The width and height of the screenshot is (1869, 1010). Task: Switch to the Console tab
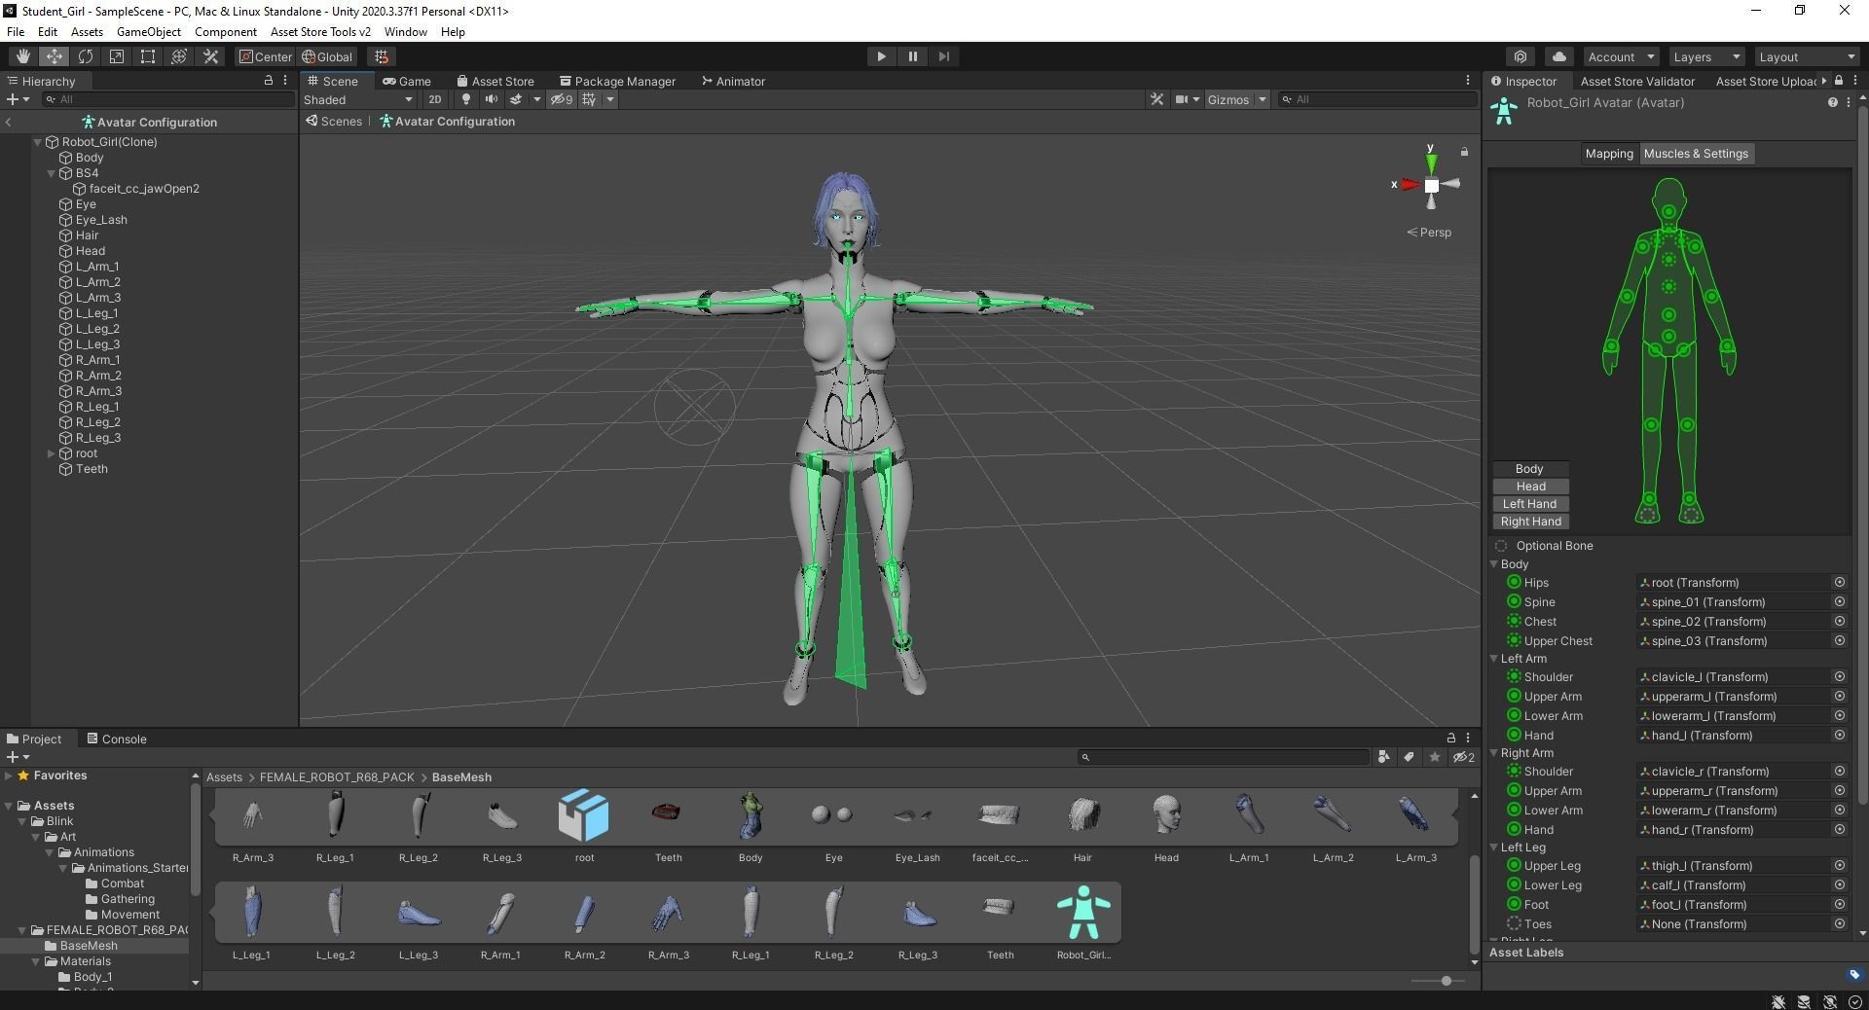click(x=116, y=739)
